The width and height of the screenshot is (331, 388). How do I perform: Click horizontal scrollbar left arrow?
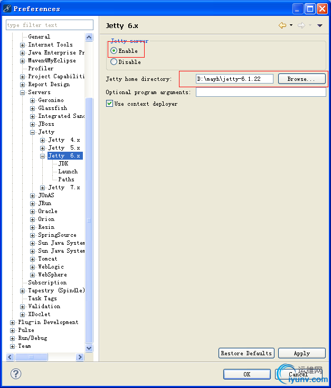[10, 357]
